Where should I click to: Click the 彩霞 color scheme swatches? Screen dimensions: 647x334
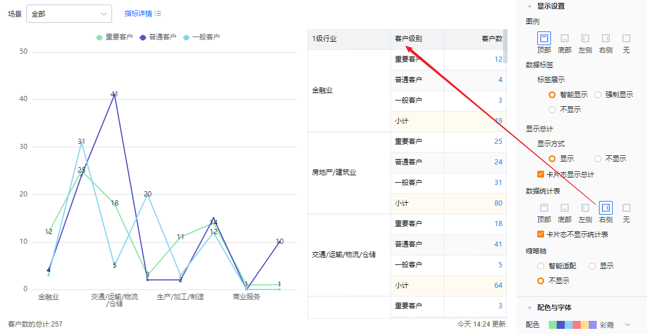[572, 325]
